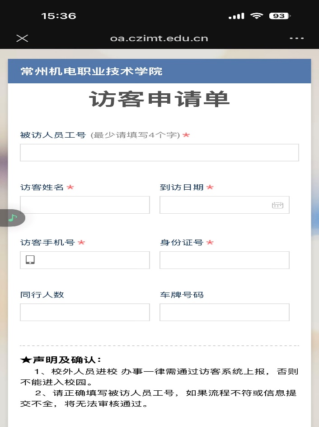Click the 同行人数 input field

(x=84, y=312)
